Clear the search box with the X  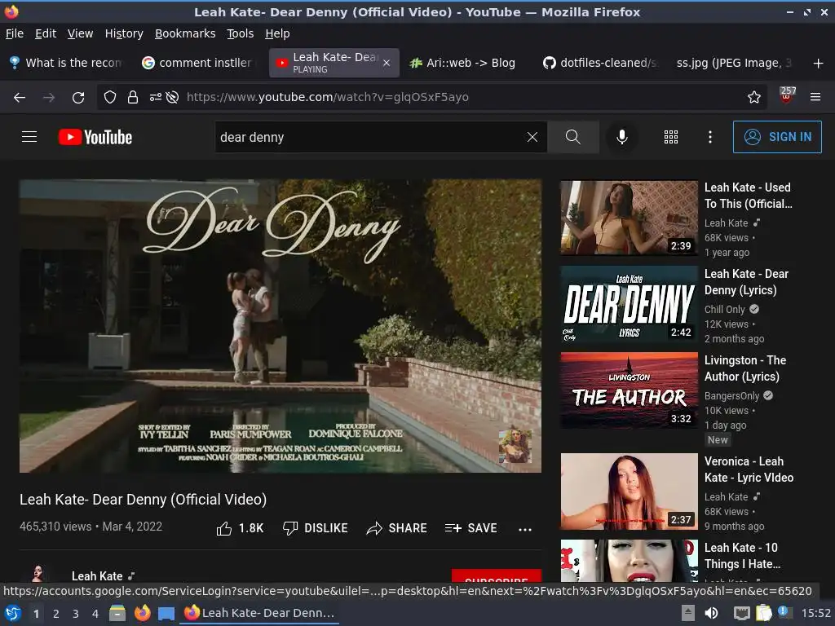point(532,137)
